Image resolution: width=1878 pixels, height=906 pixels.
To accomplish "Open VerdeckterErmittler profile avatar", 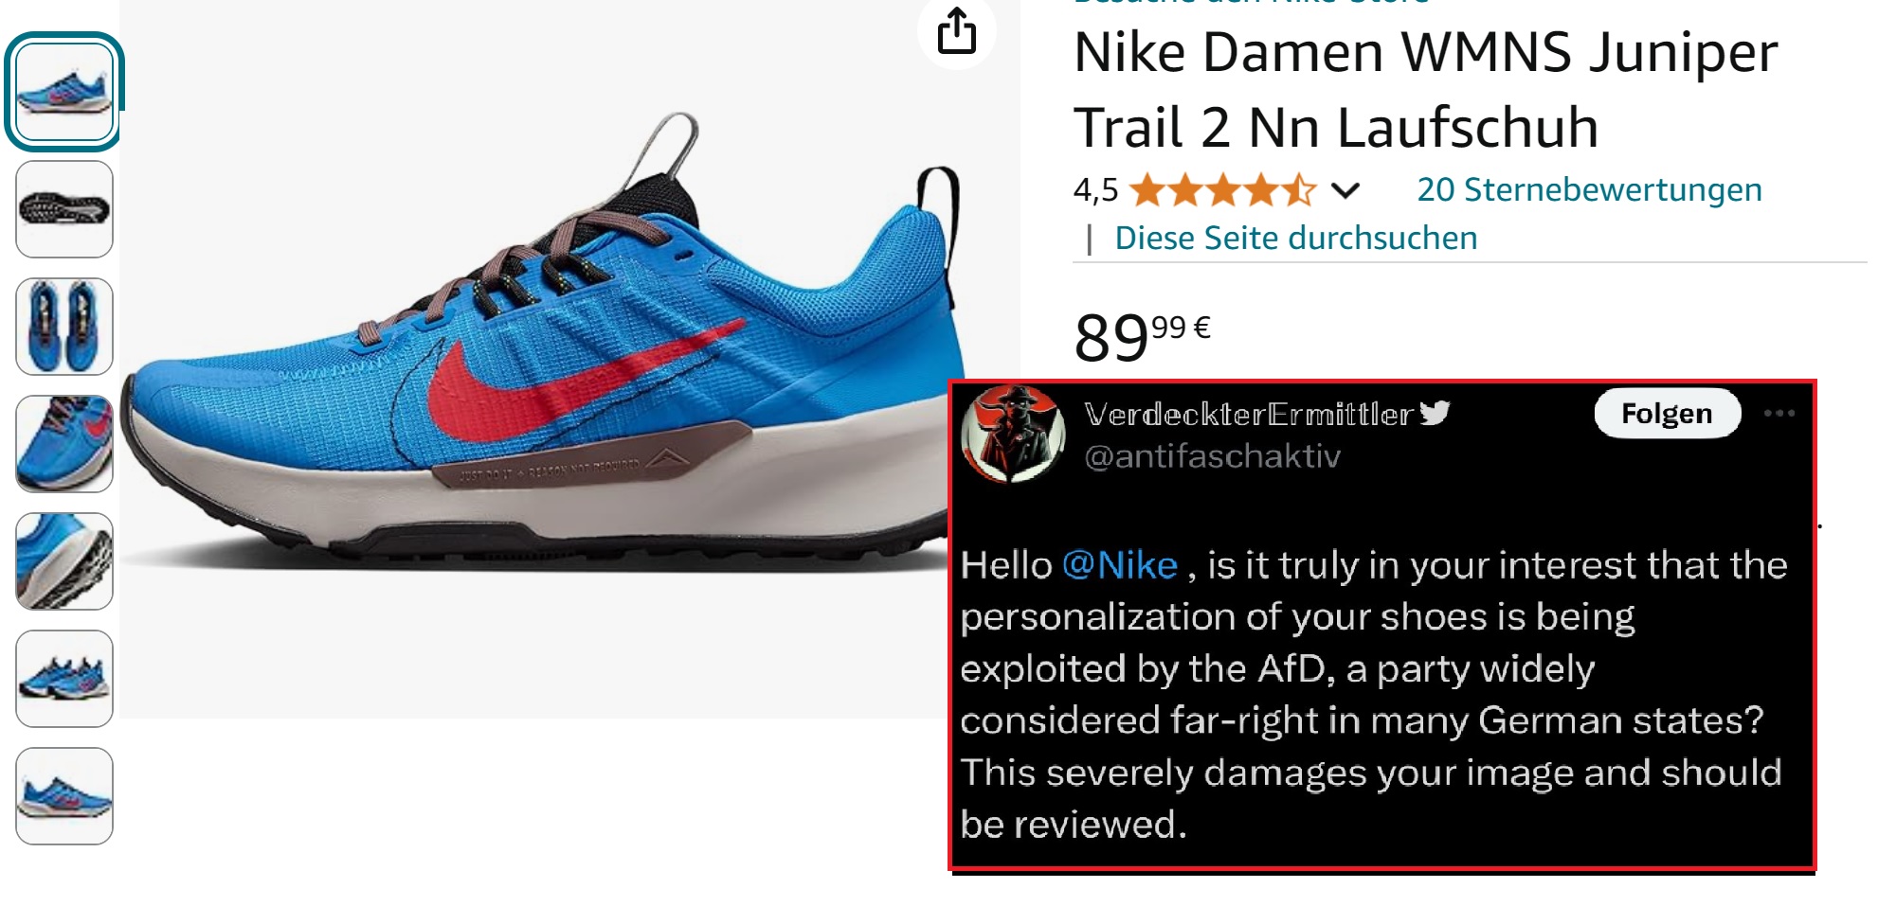I will pos(1013,435).
